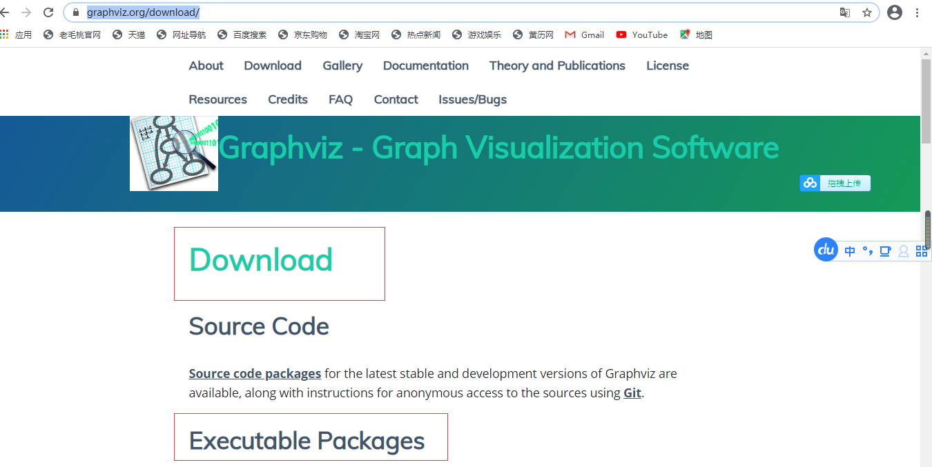Open the 地图 maps bookmark
This screenshot has height=467, width=932.
pos(696,34)
